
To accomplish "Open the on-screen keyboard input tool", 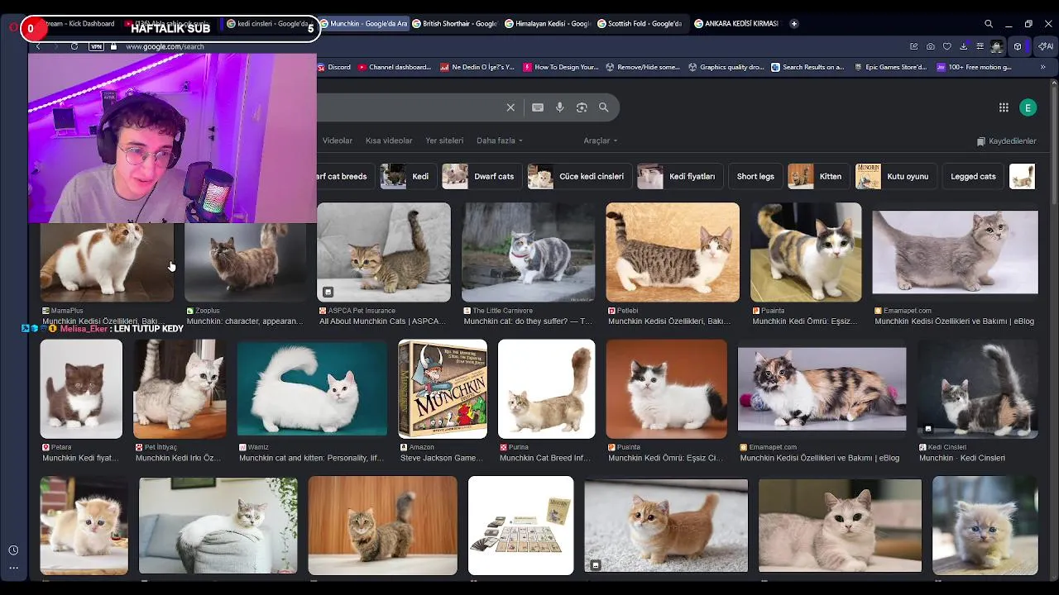I will (538, 107).
